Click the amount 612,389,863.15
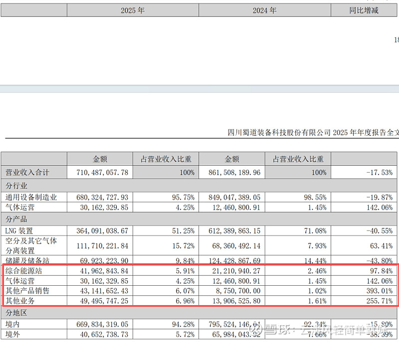This screenshot has width=399, height=342. point(234,231)
